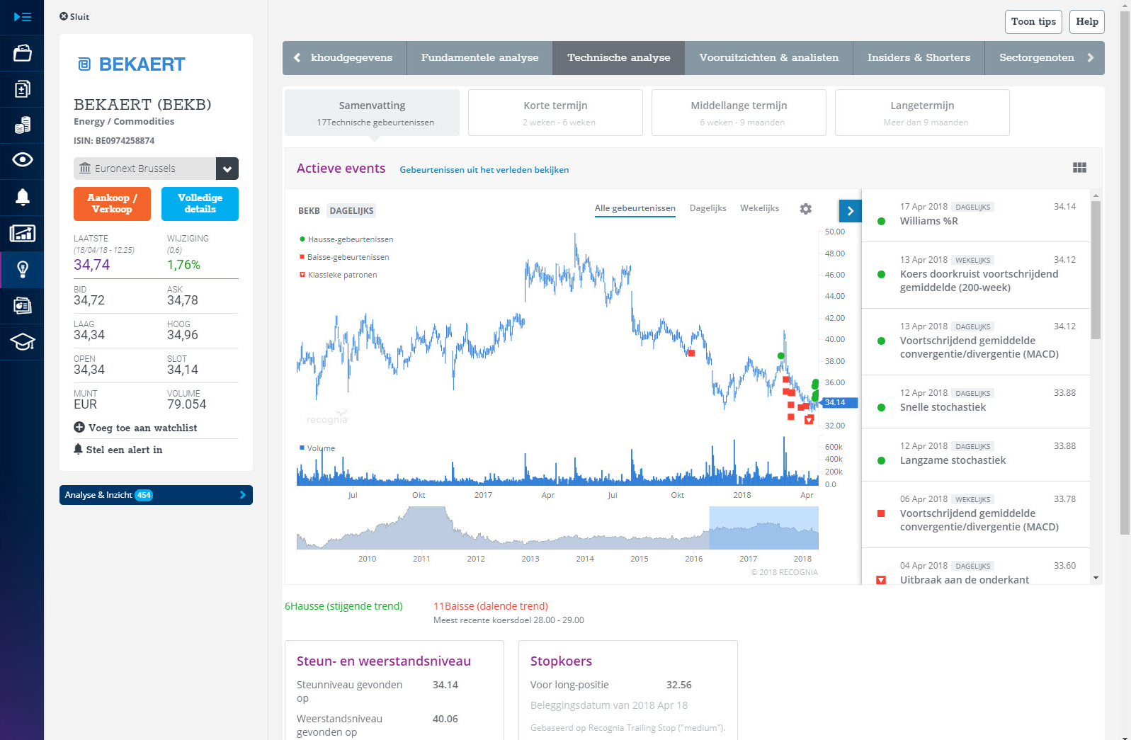Screen dimensions: 1131x740
Task: Open the ideas lightbulb icon in sidebar
Action: click(22, 269)
